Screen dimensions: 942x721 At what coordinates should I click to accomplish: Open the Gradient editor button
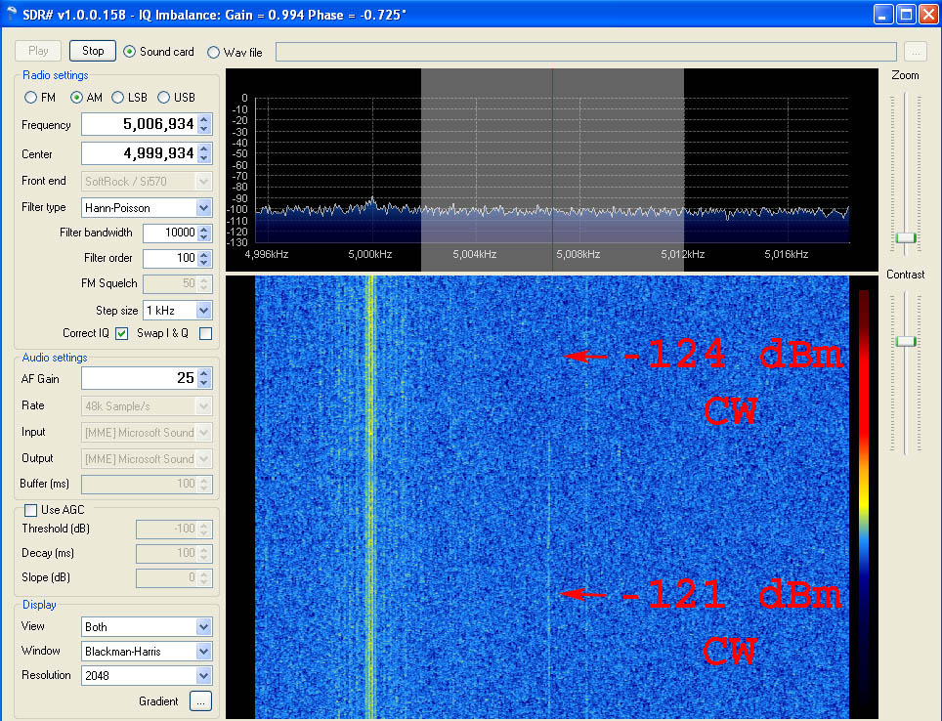coord(200,701)
